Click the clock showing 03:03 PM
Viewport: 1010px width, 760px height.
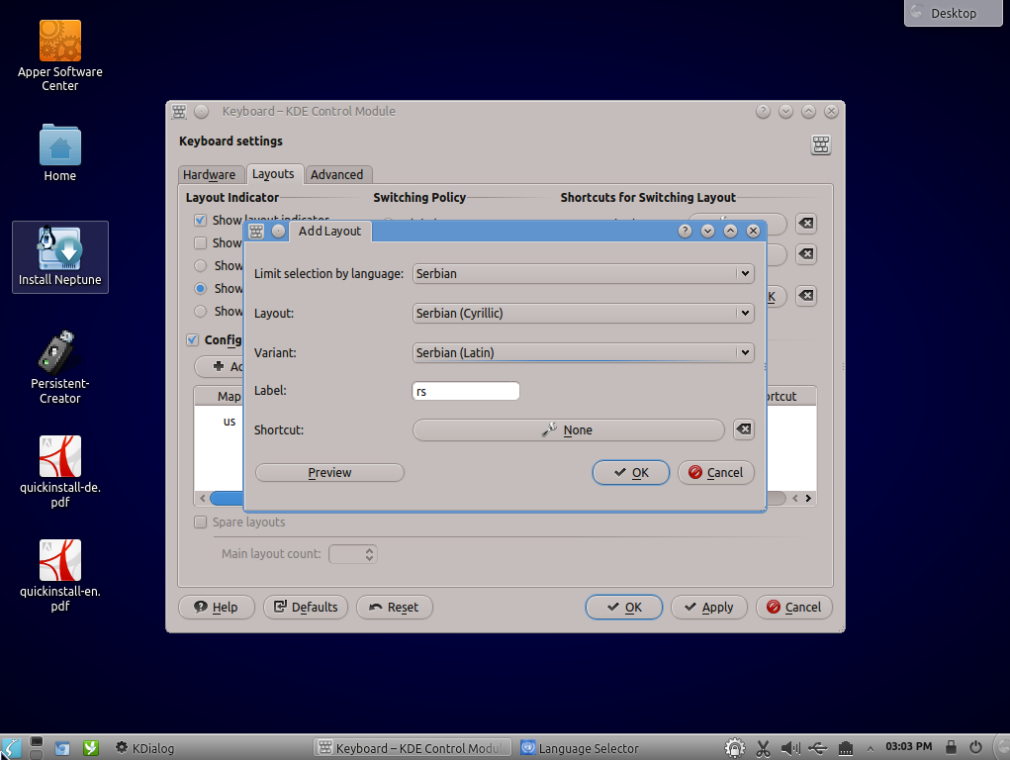[x=908, y=746]
